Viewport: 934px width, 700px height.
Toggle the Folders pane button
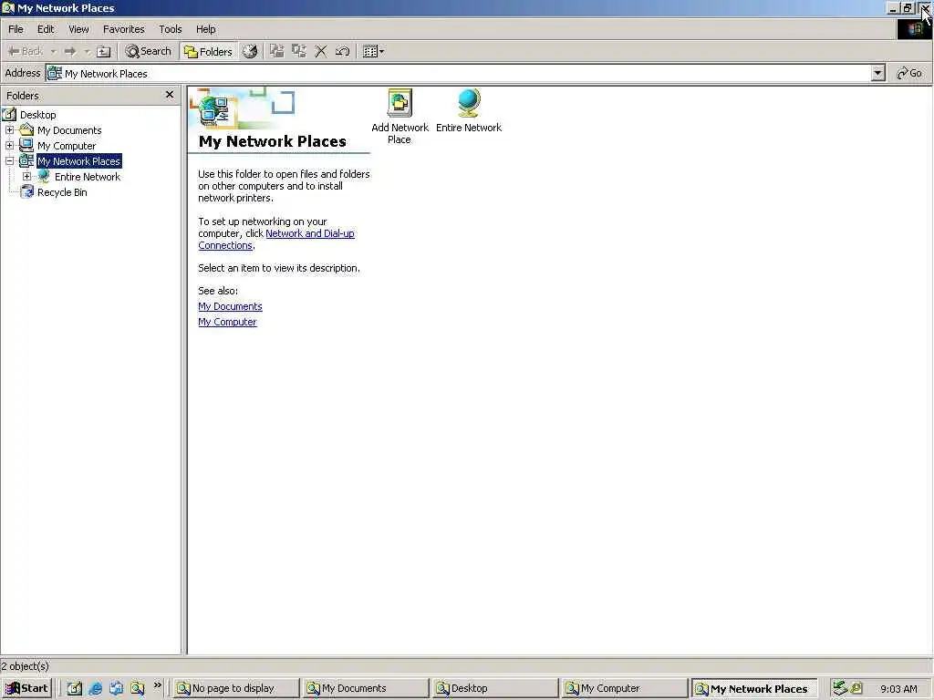point(208,52)
